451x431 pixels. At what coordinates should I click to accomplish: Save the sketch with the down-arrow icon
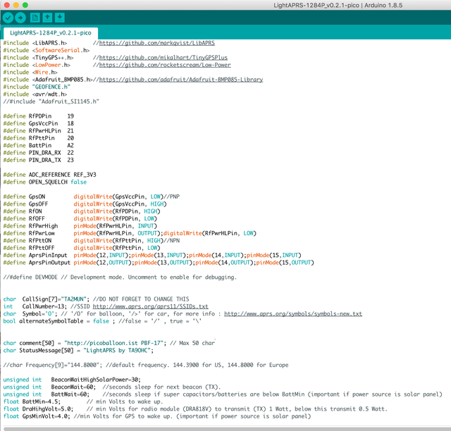pyautogui.click(x=60, y=17)
